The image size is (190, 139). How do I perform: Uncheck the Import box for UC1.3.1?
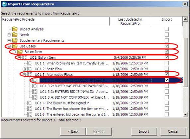click(167, 80)
